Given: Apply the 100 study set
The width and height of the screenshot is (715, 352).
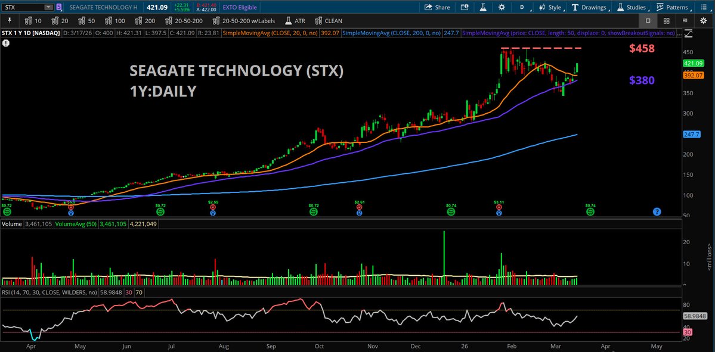Looking at the screenshot, I should click(x=115, y=20).
